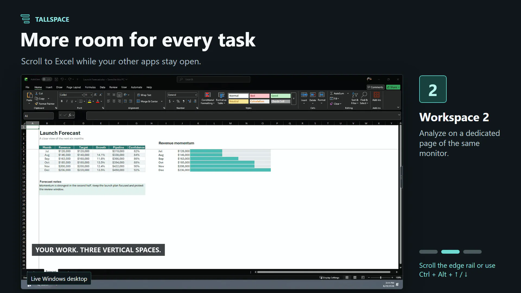521x293 pixels.
Task: Click the Comments button
Action: [x=376, y=87]
